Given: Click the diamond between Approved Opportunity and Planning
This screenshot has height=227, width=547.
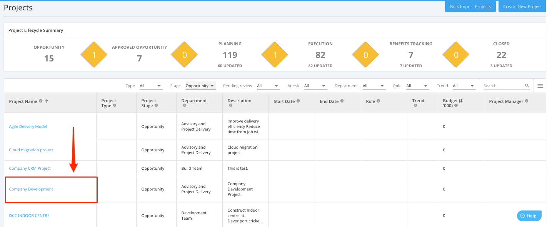Looking at the screenshot, I should (x=184, y=55).
